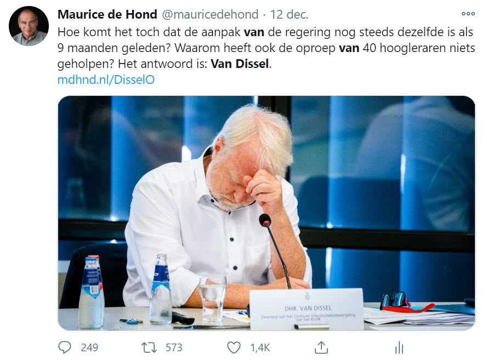Retweet this post using the arrows icon
The width and height of the screenshot is (487, 360).
[x=149, y=347]
